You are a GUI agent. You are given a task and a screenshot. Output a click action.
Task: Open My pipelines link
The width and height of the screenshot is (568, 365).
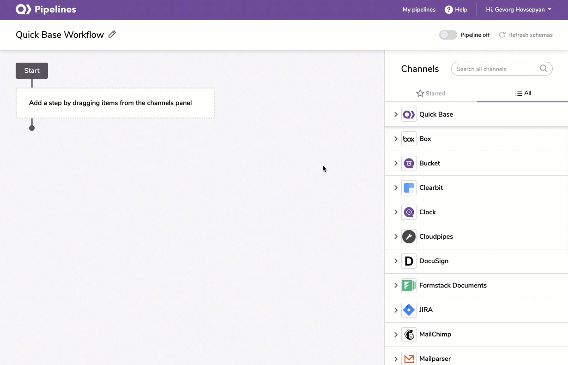pyautogui.click(x=419, y=10)
